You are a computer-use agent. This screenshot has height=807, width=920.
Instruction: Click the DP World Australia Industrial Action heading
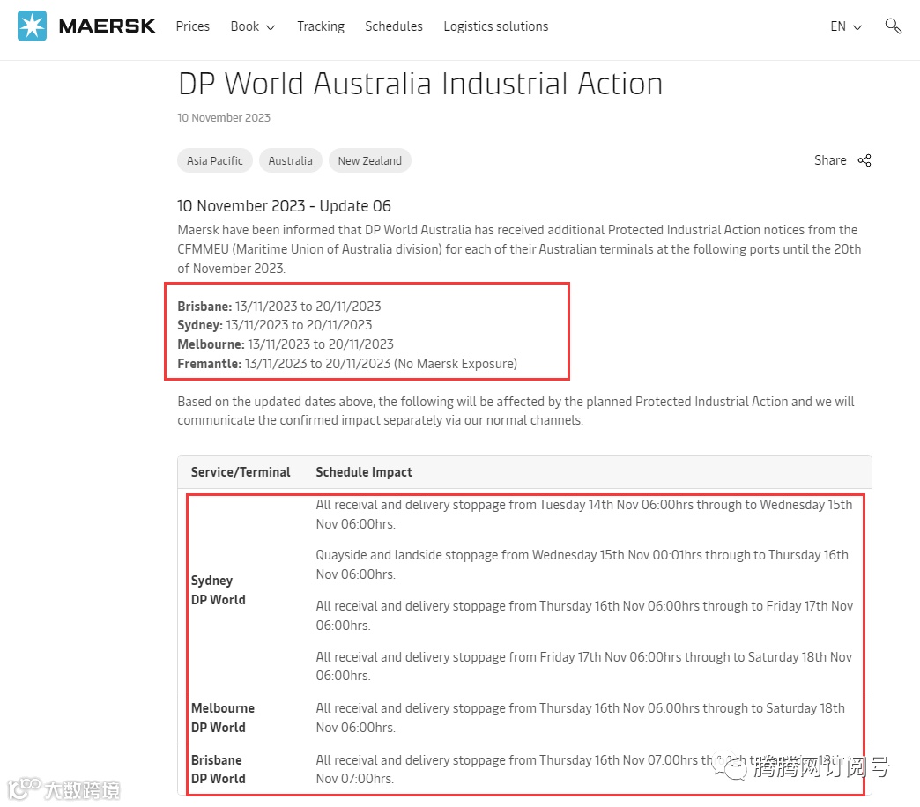click(x=420, y=84)
